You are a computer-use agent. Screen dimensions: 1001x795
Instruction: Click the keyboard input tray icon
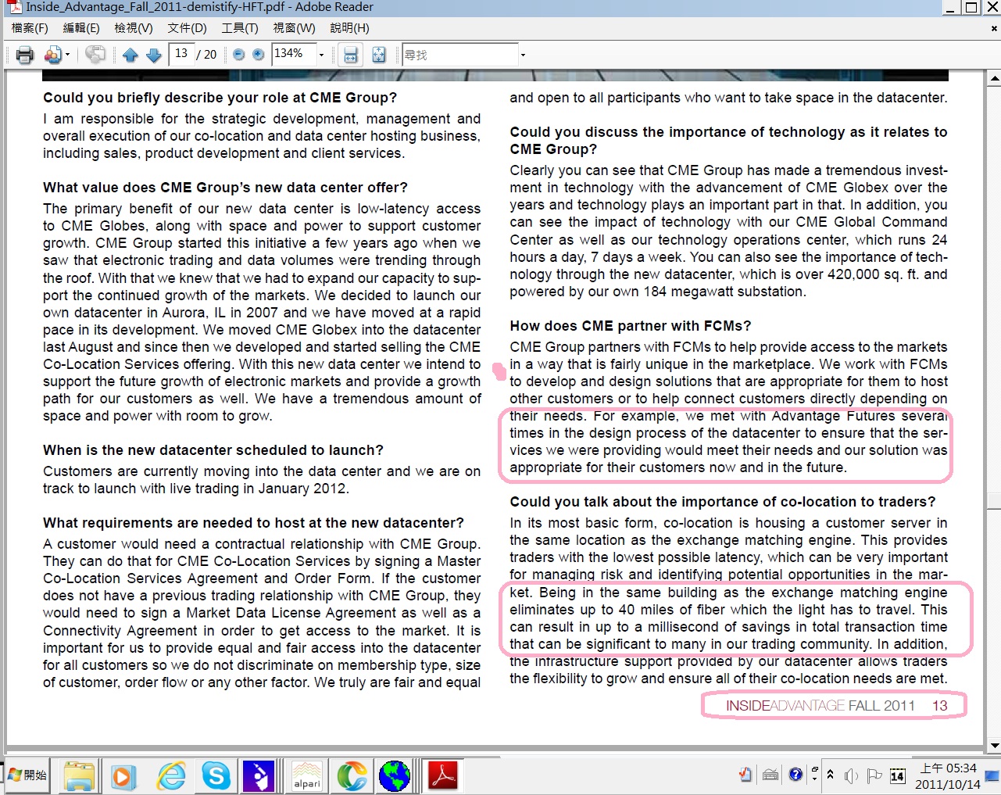(x=770, y=775)
